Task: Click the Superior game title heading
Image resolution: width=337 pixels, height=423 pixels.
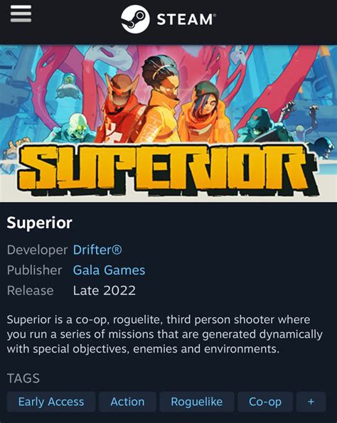Action: 39,223
